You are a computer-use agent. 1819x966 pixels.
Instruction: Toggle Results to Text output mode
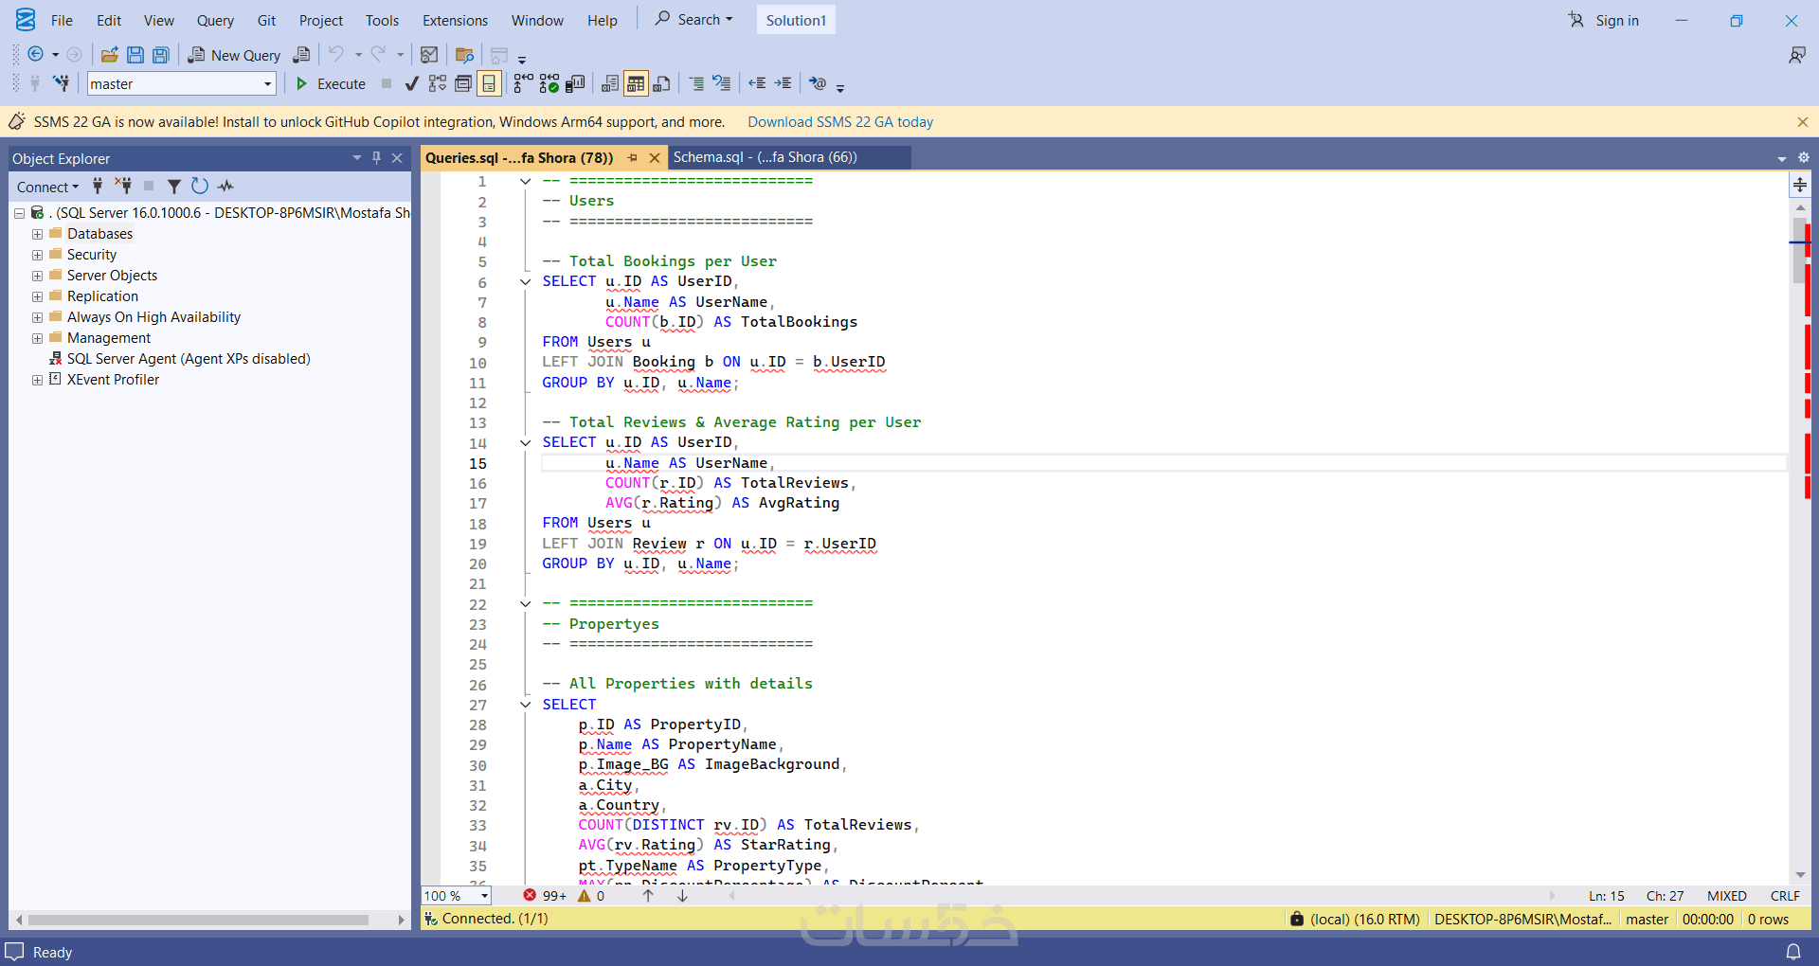click(610, 84)
